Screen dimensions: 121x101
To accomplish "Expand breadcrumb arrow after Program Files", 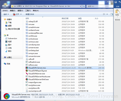I will [49, 6].
